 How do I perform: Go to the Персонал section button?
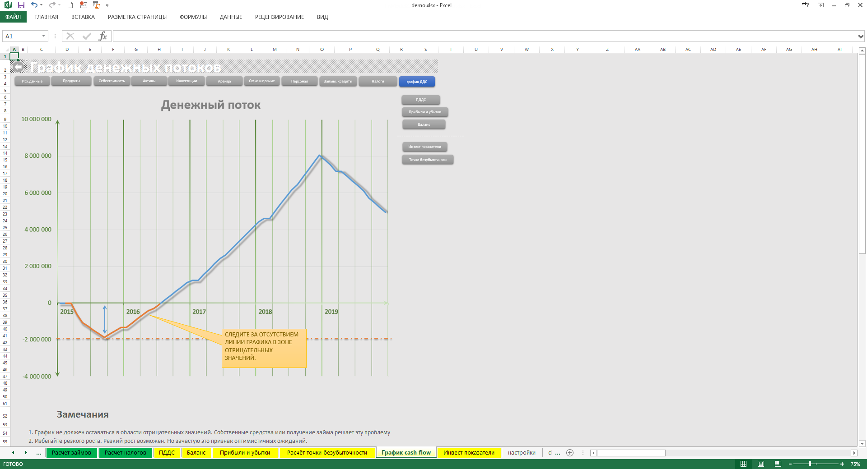pos(299,81)
